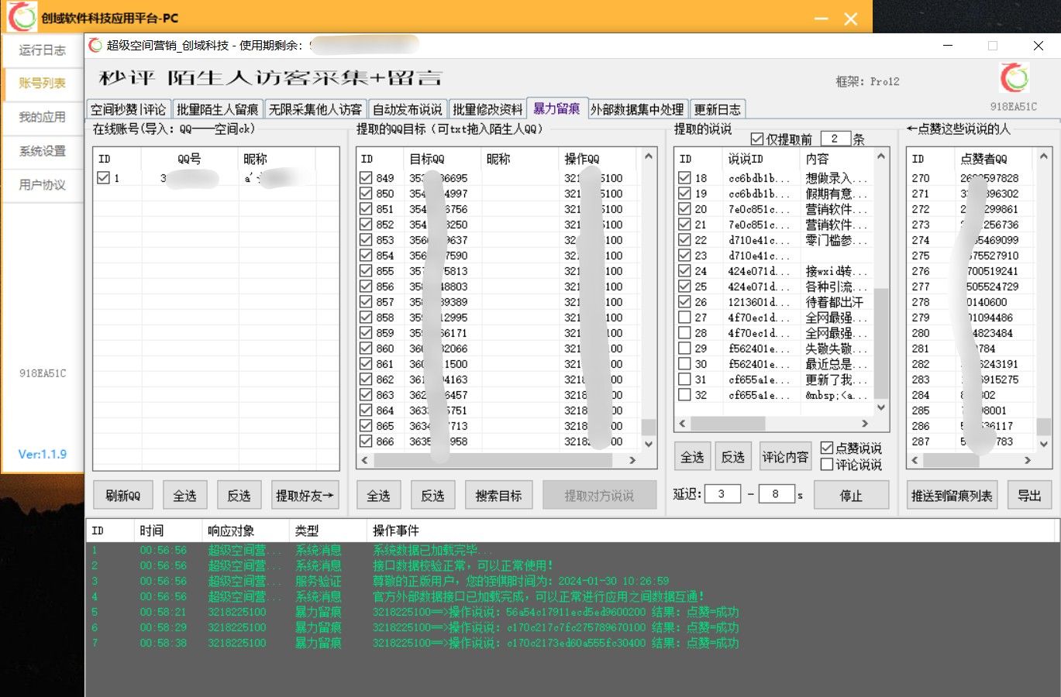The width and height of the screenshot is (1061, 697).
Task: Click the 目标QQ column header
Action: (442, 159)
